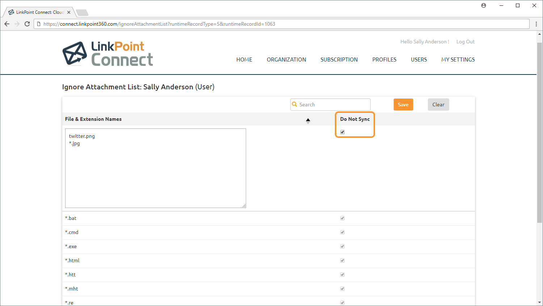The image size is (543, 306).
Task: Click the Hello Sally Anderson greeting
Action: tap(425, 42)
